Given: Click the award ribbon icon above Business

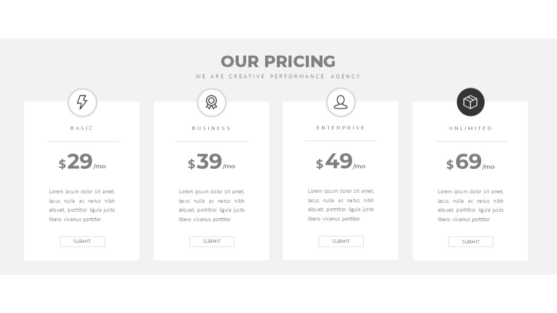Looking at the screenshot, I should point(212,102).
